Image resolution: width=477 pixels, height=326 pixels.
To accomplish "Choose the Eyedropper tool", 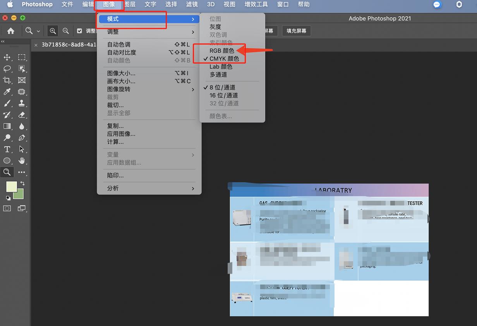I will coord(7,92).
